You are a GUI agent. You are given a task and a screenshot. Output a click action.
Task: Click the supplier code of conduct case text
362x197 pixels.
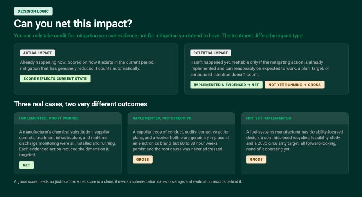(x=181, y=140)
